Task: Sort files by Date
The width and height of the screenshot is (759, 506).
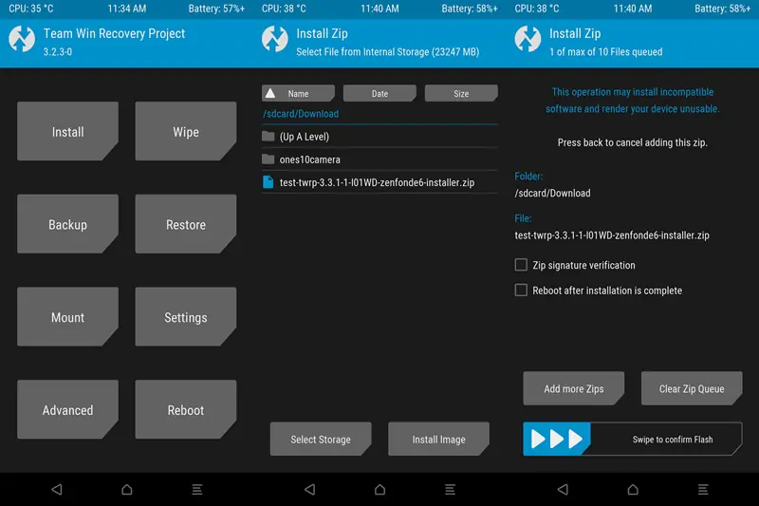Action: [x=379, y=93]
